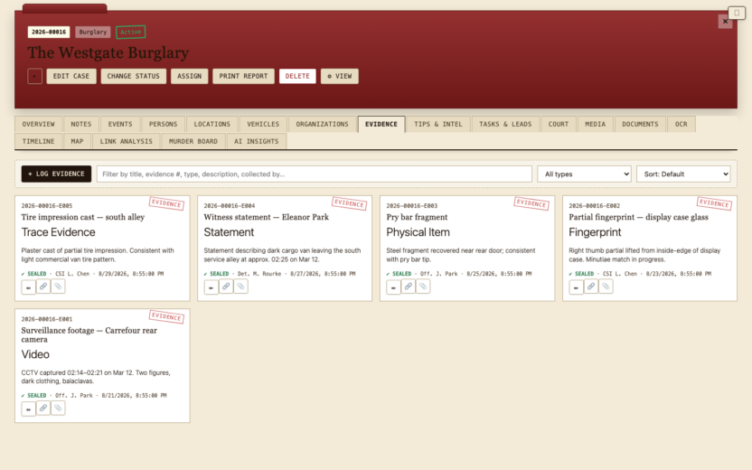Open link icon on Tire impression cast card
The height and width of the screenshot is (470, 752).
click(x=43, y=287)
